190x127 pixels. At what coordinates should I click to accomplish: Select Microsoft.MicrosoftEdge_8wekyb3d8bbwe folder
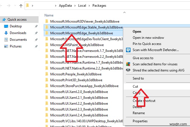[82, 33]
